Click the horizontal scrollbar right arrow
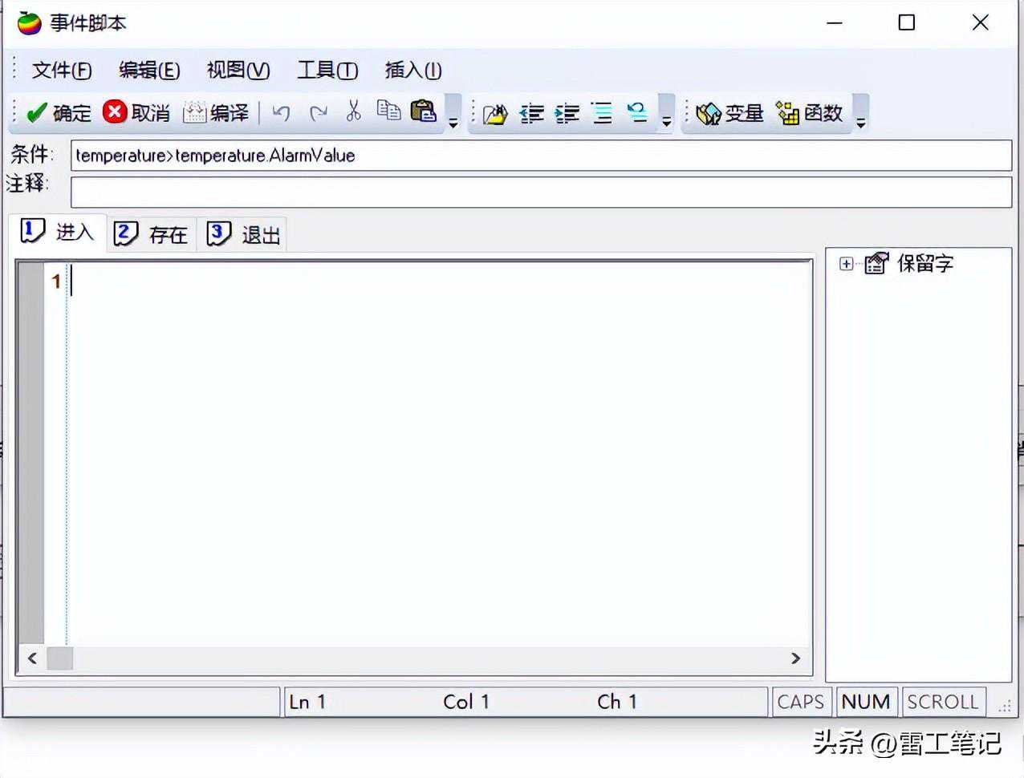Screen dimensions: 1024x778 click(795, 658)
